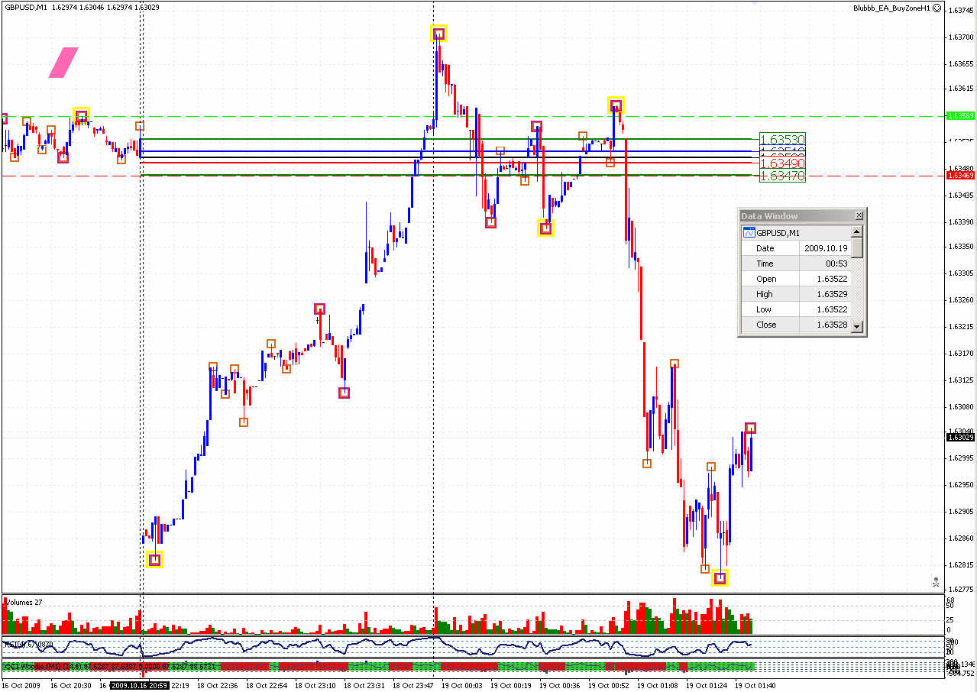977x692 pixels.
Task: Click the 1.63700 price scale label
Action: click(x=960, y=37)
